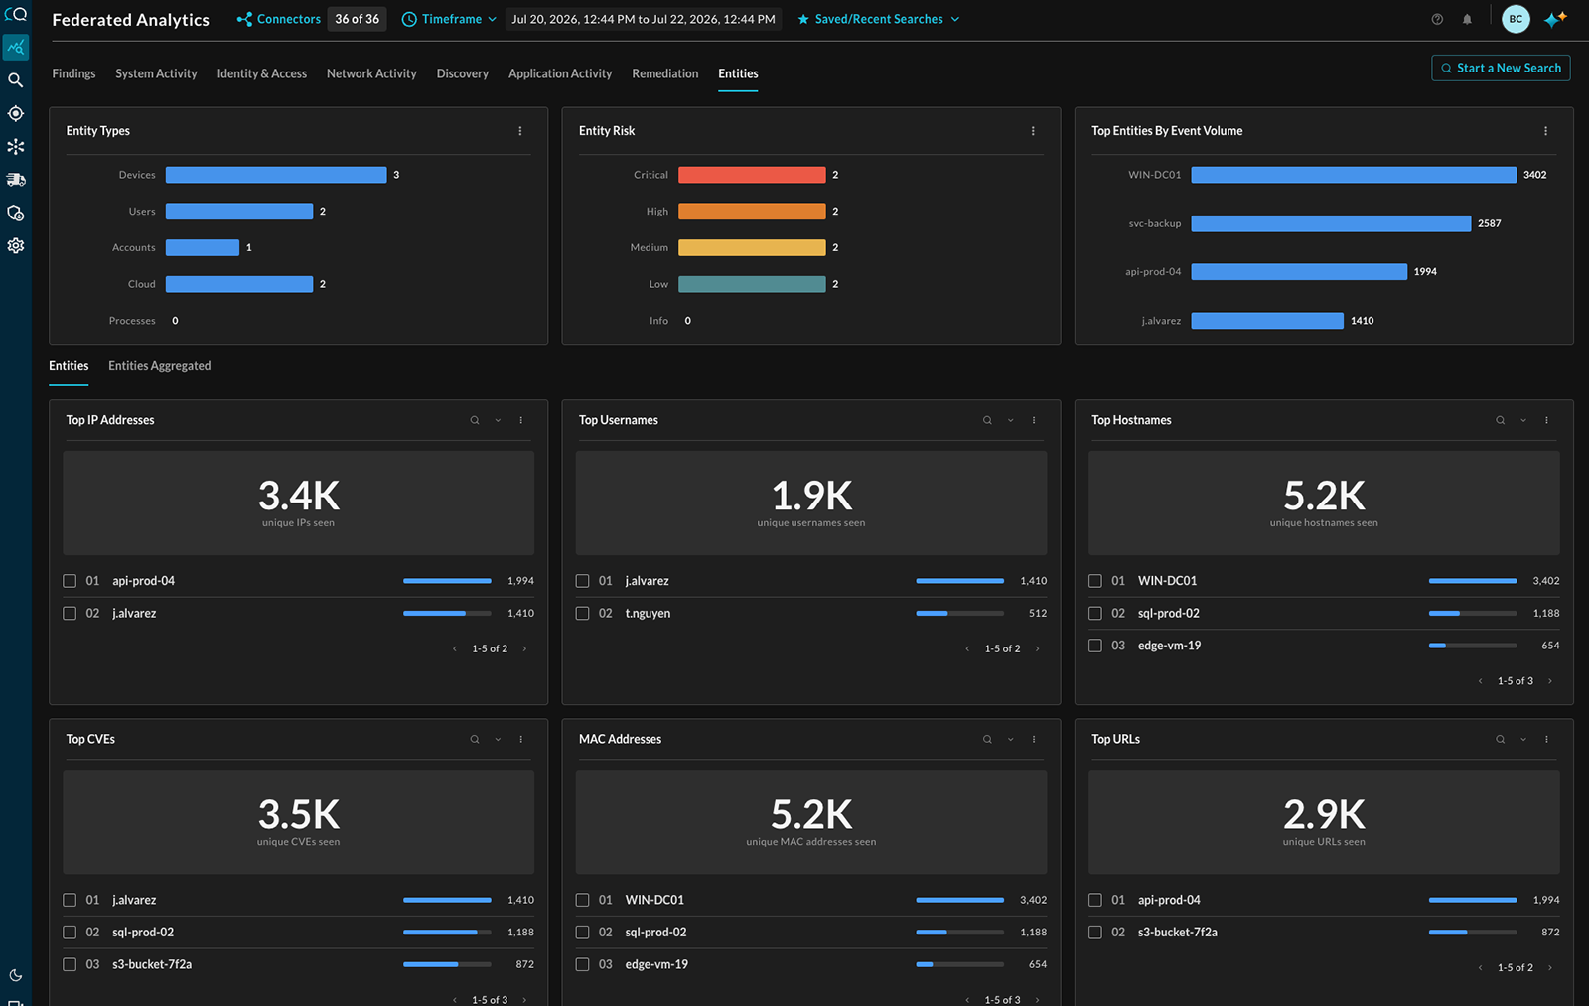Check api-prod-04 in Top IP Addresses
Image resolution: width=1589 pixels, height=1006 pixels.
coord(70,581)
